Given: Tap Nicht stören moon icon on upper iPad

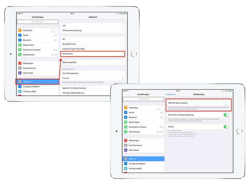Looking at the screenshot, I should 20,73.
